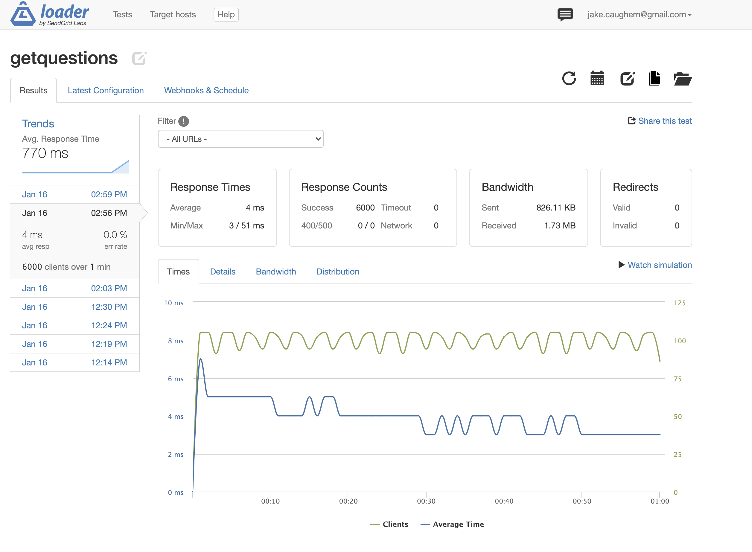Click the edit pencil next to getquestions
This screenshot has height=552, width=752.
pyautogui.click(x=139, y=58)
